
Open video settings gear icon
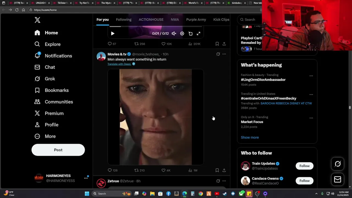tap(182, 34)
